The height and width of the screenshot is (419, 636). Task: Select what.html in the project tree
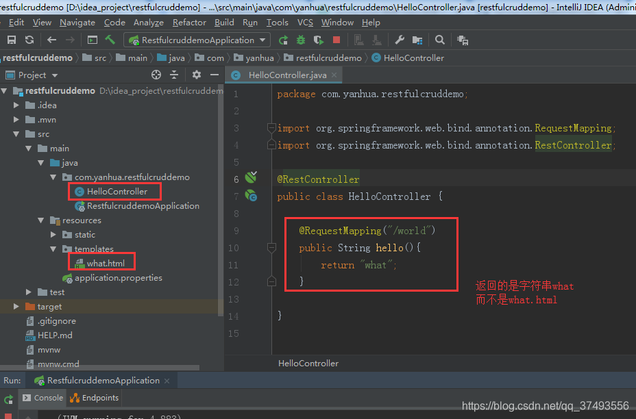coord(106,264)
